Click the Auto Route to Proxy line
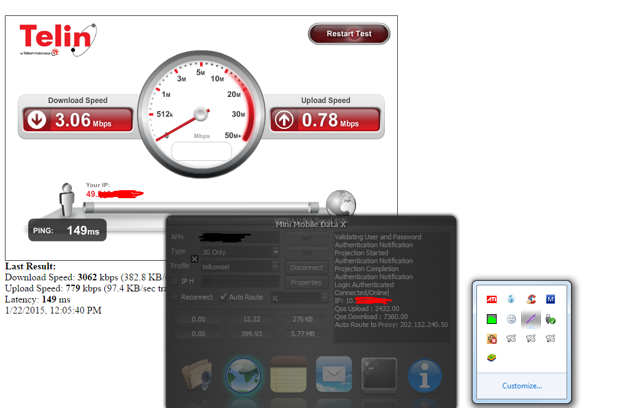This screenshot has height=408, width=628. pyautogui.click(x=391, y=325)
